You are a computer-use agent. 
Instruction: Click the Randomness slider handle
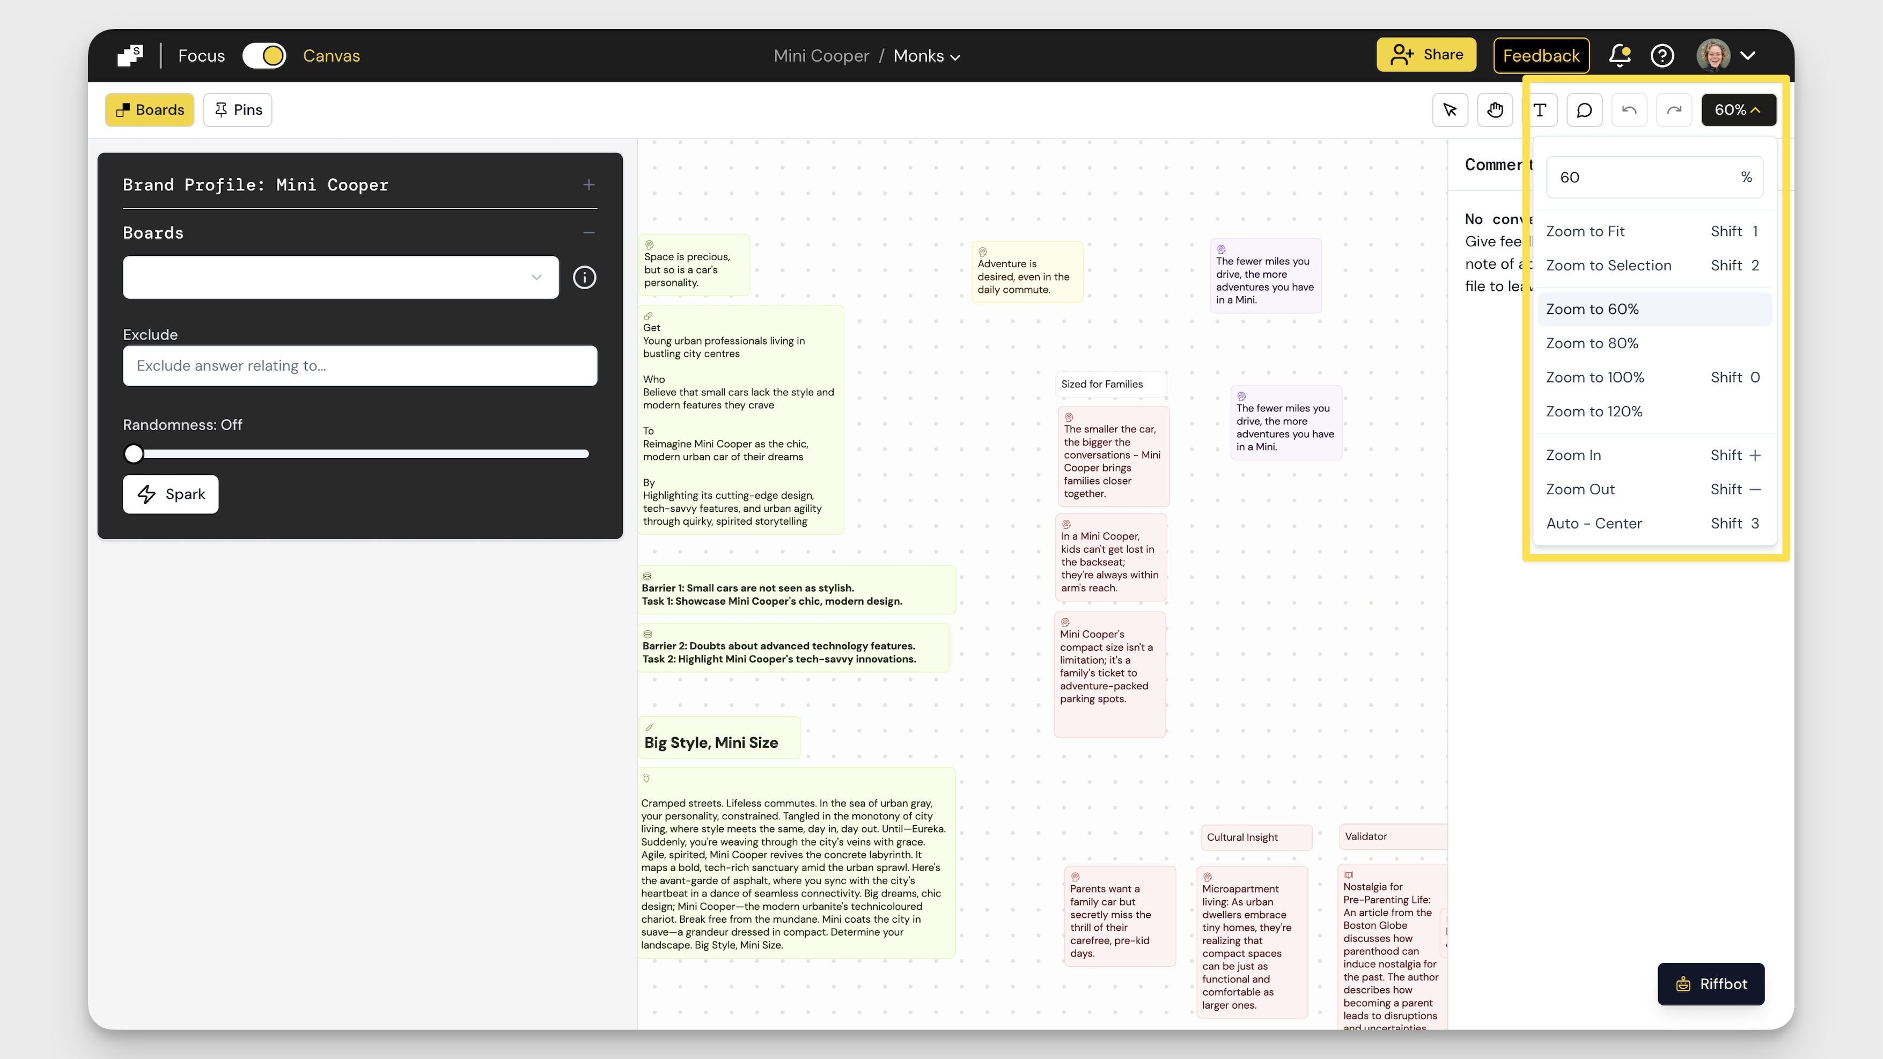pos(134,454)
